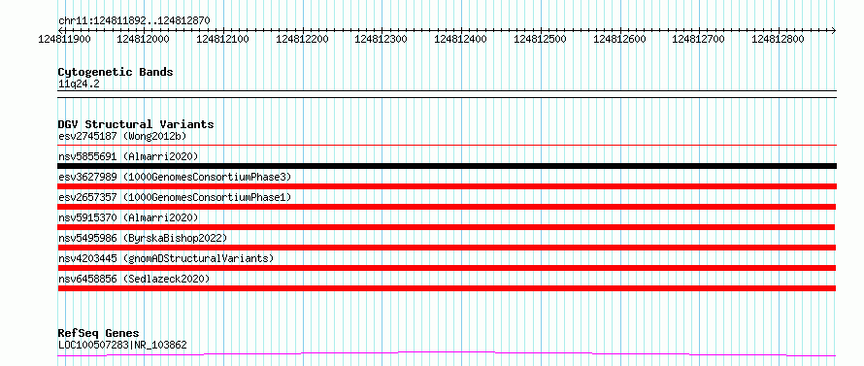Select the 124812500 ruler position label
Image resolution: width=864 pixels, height=366 pixels.
[540, 39]
